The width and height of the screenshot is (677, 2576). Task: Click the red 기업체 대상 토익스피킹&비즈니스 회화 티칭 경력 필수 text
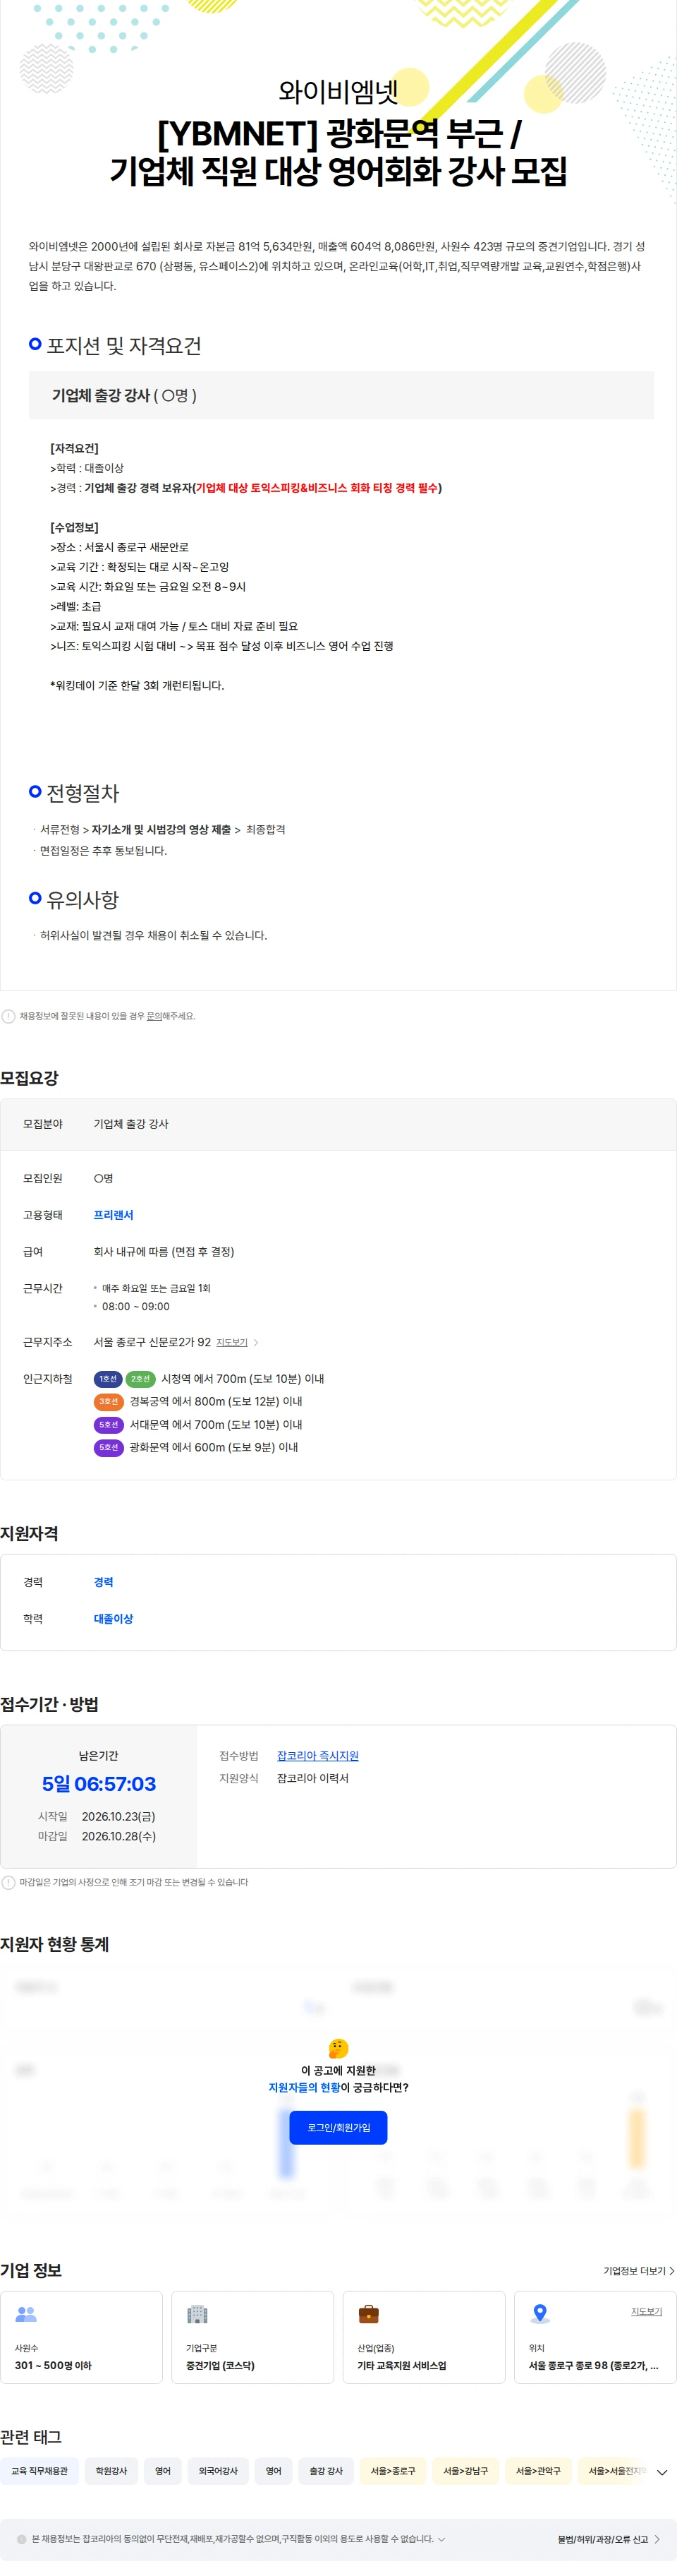315,488
